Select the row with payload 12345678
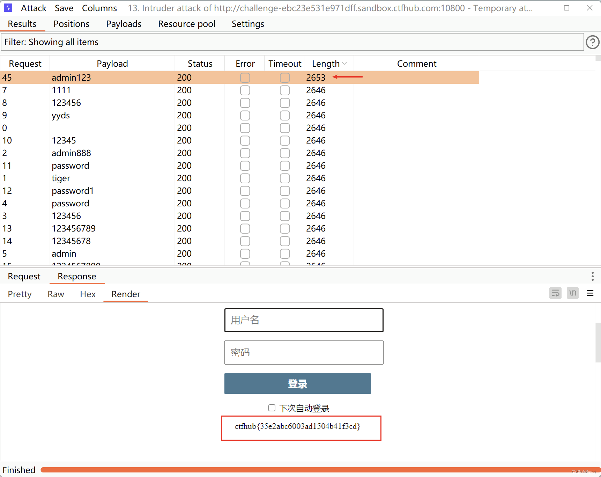 240,241
